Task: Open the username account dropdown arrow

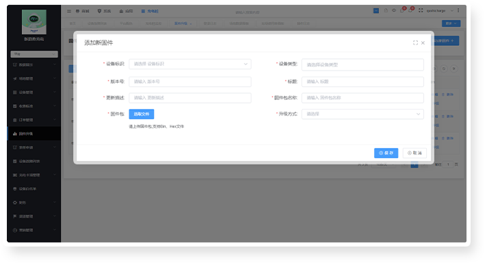Action: coord(452,10)
